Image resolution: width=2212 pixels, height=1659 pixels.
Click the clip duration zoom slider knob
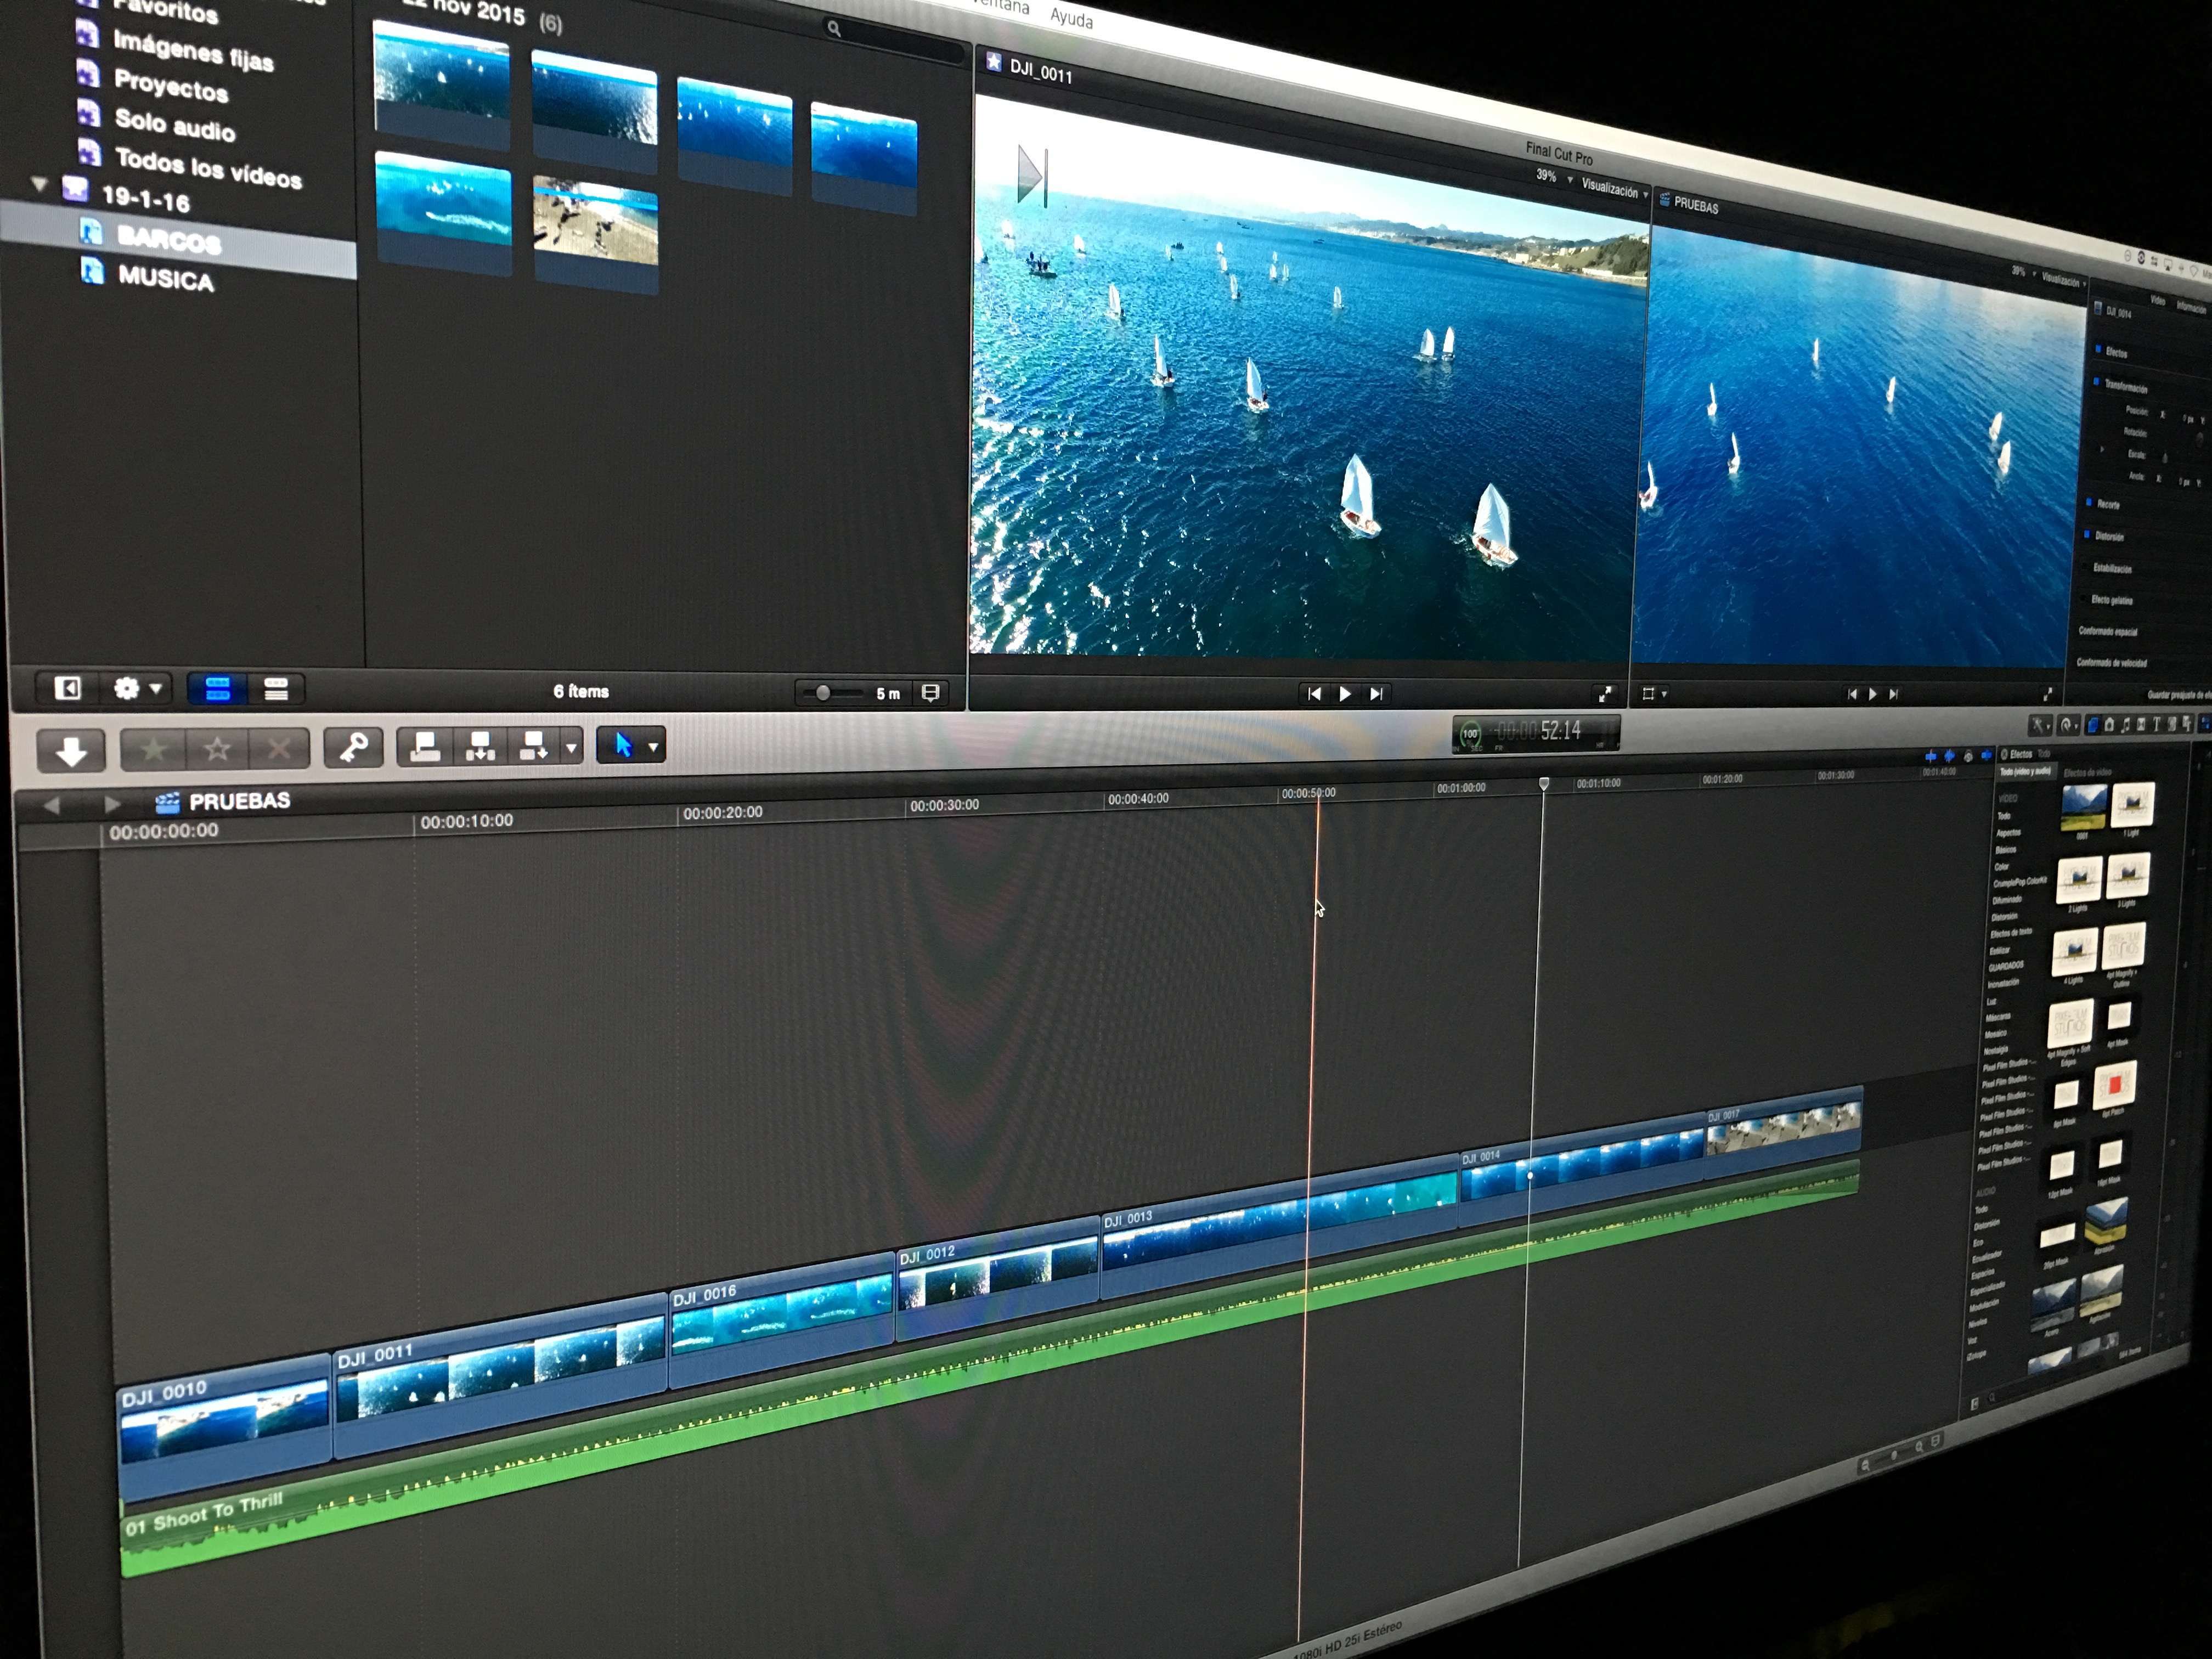click(x=822, y=692)
